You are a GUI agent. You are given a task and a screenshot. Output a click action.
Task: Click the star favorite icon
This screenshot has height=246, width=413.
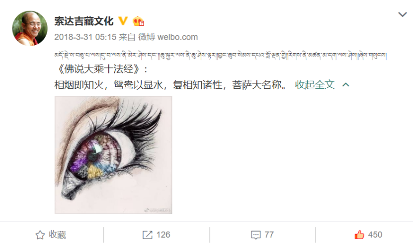click(40, 235)
